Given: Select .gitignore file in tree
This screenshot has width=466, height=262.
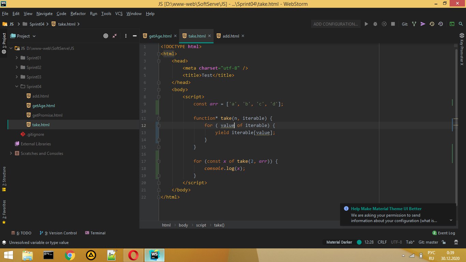Looking at the screenshot, I should click(x=35, y=134).
